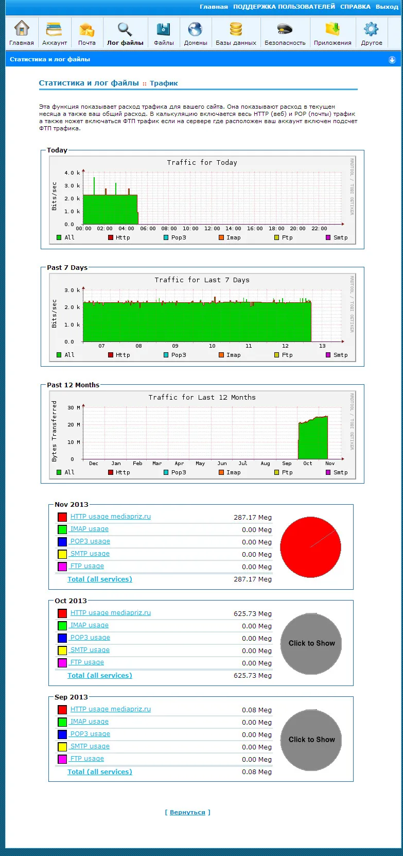Click the 287.17 Meg HTTP value for Nov 2013
This screenshot has width=403, height=856.
(x=253, y=518)
